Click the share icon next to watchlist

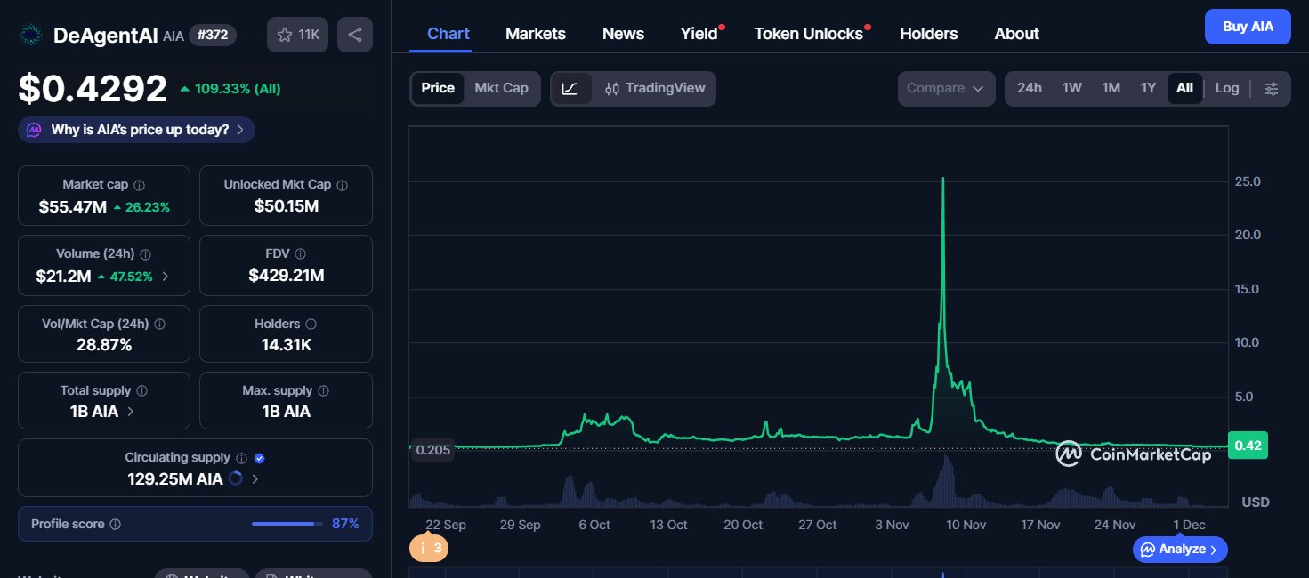point(354,35)
